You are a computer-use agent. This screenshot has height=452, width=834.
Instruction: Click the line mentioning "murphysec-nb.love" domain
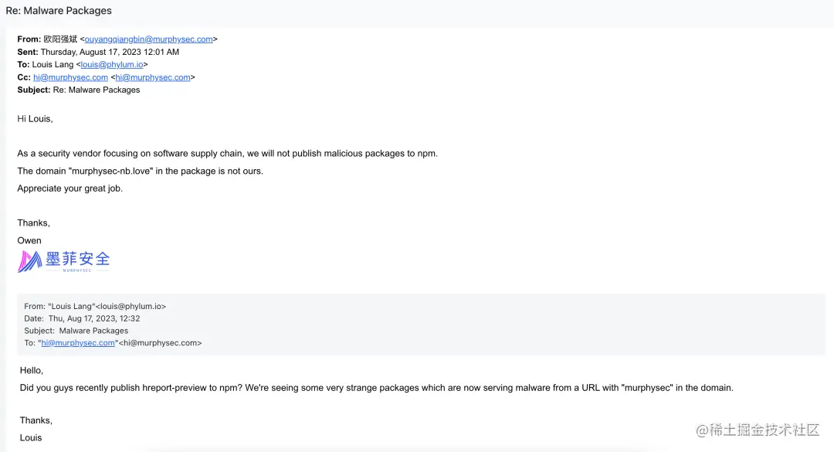click(140, 171)
